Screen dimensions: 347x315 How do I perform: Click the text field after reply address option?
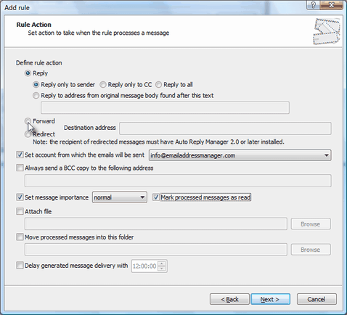(x=165, y=107)
